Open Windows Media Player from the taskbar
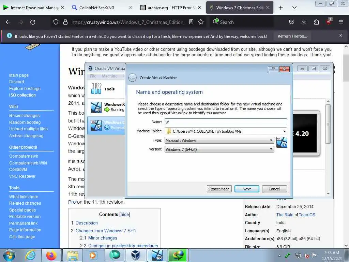The height and width of the screenshot is (262, 349). [x=93, y=255]
